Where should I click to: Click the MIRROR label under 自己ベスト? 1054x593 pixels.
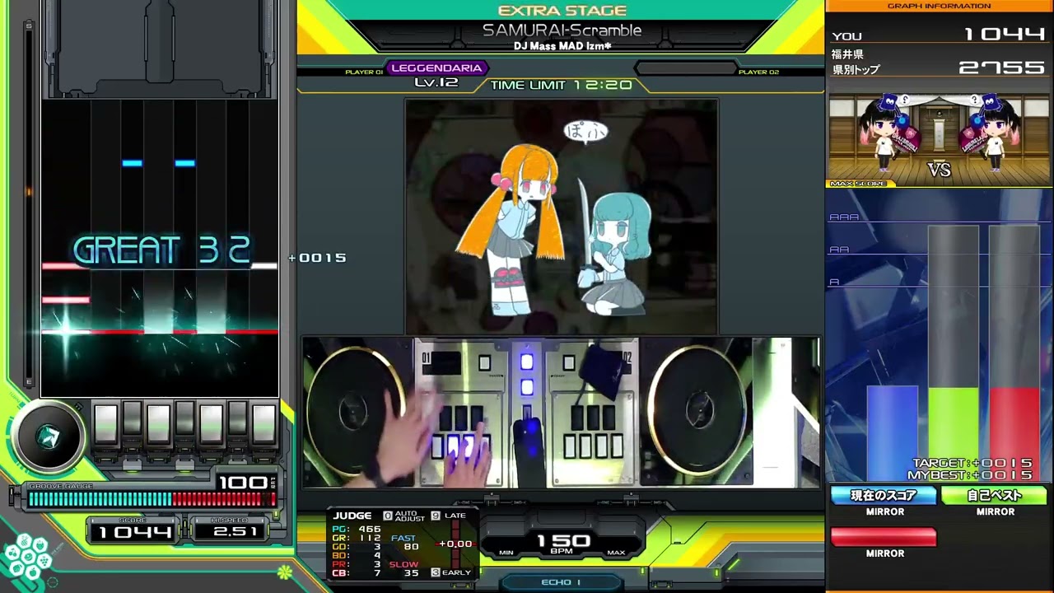click(996, 511)
